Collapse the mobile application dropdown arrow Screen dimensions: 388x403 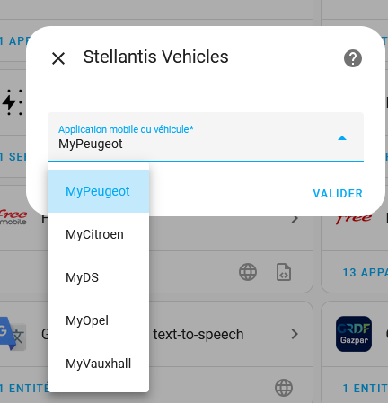tap(342, 138)
